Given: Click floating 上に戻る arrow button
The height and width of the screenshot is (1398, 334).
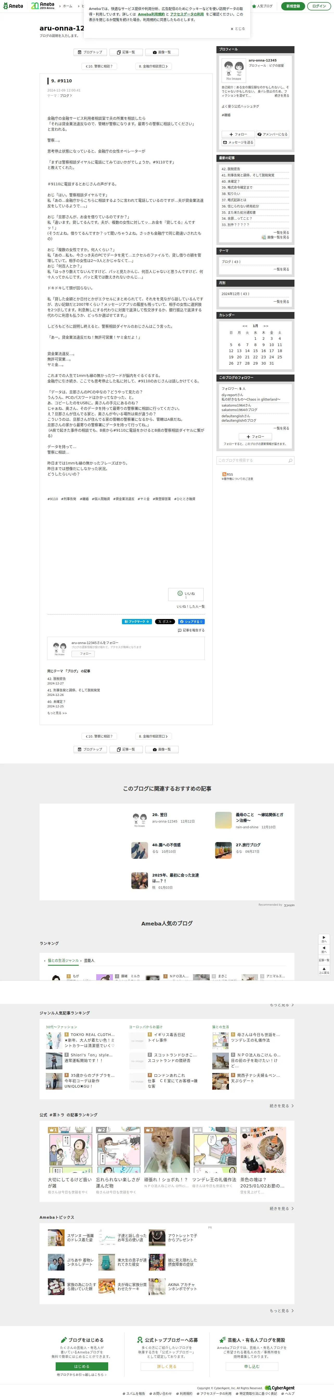Looking at the screenshot, I should (x=324, y=970).
